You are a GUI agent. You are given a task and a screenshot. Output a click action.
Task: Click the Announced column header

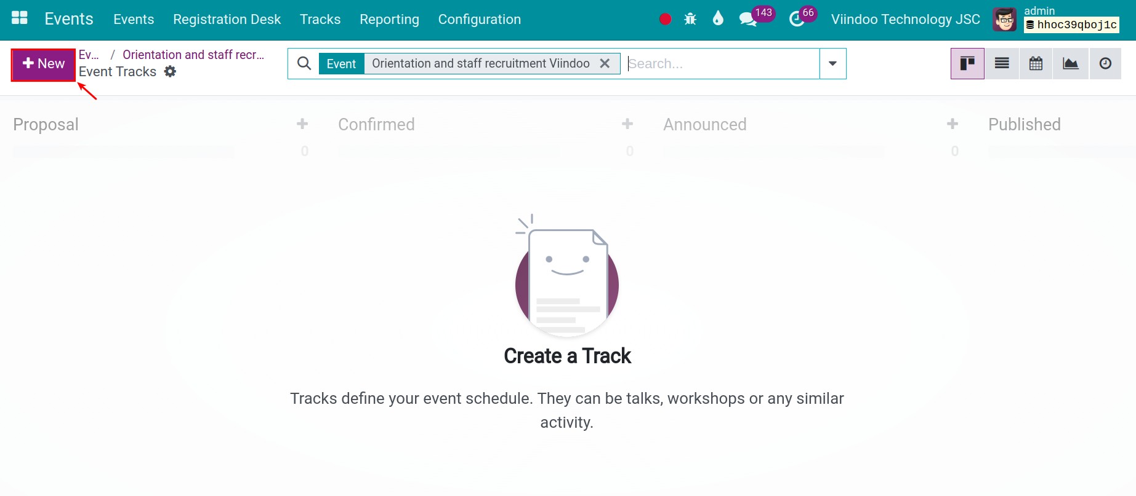pyautogui.click(x=705, y=124)
